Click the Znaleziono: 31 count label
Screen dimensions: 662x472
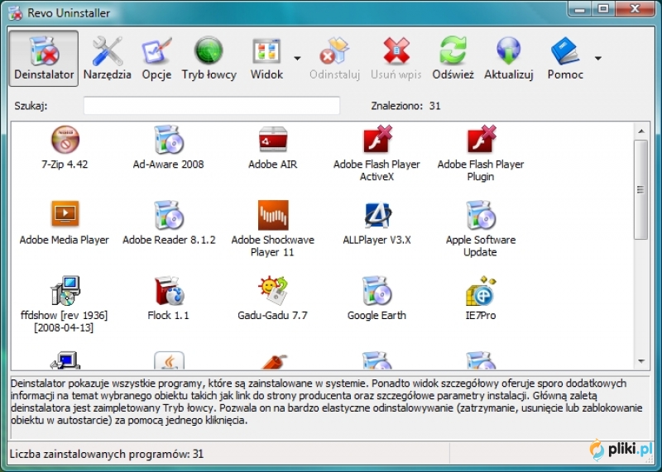click(405, 106)
